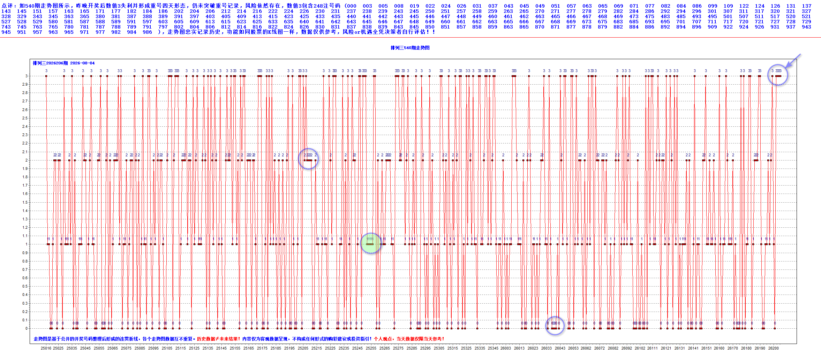The height and width of the screenshot is (360, 821).
Task: Pick y-axis label 1.9
Action: click(25, 169)
